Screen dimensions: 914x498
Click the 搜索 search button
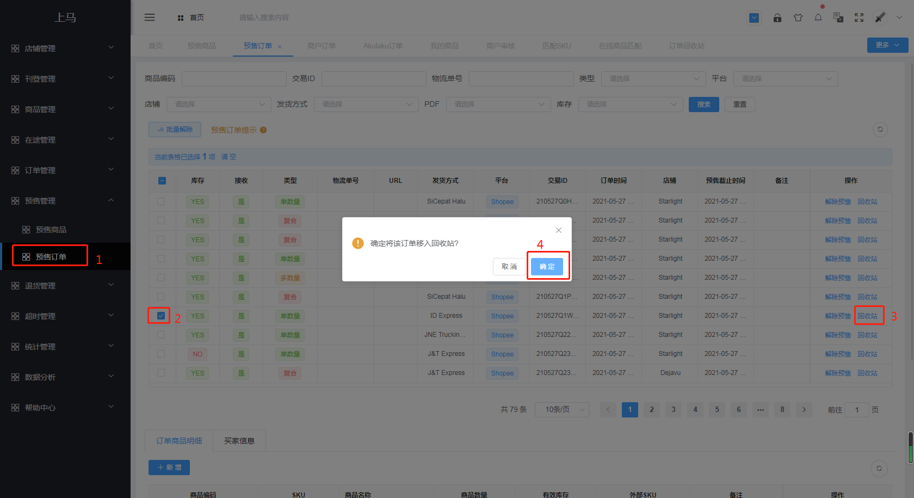click(x=704, y=104)
